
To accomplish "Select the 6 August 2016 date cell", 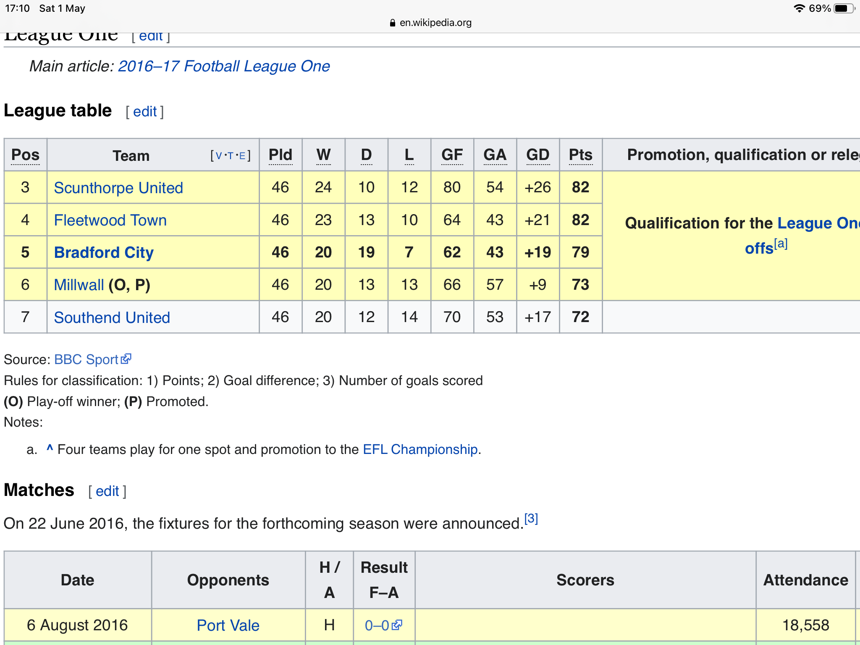I will [77, 625].
